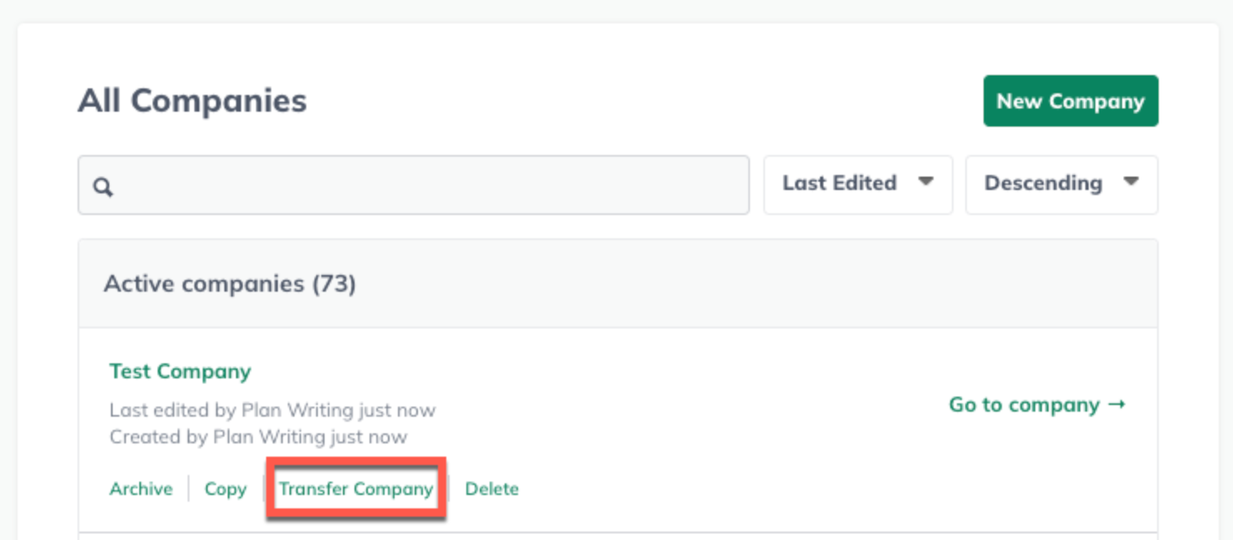Click the Last edited by Plan Writing text

(272, 411)
